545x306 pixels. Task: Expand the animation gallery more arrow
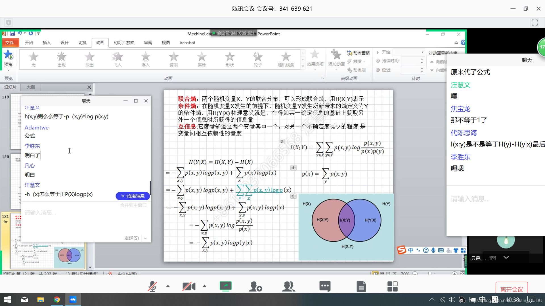[303, 67]
